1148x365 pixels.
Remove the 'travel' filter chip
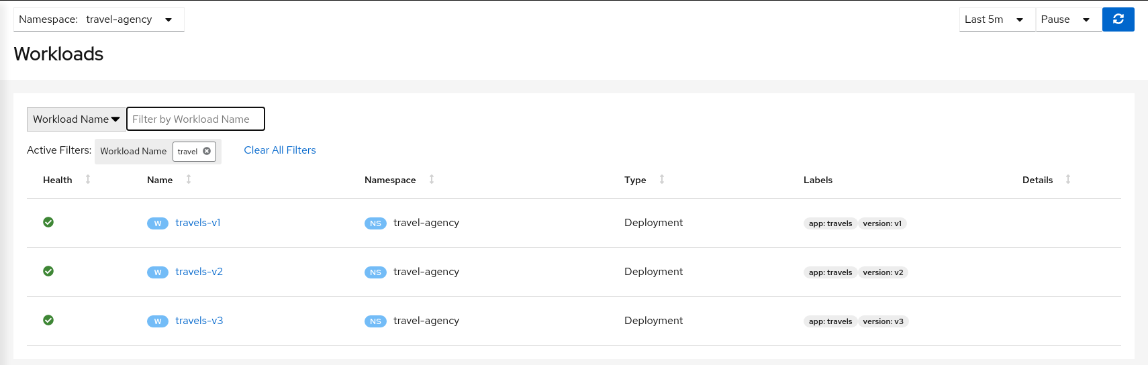[207, 151]
